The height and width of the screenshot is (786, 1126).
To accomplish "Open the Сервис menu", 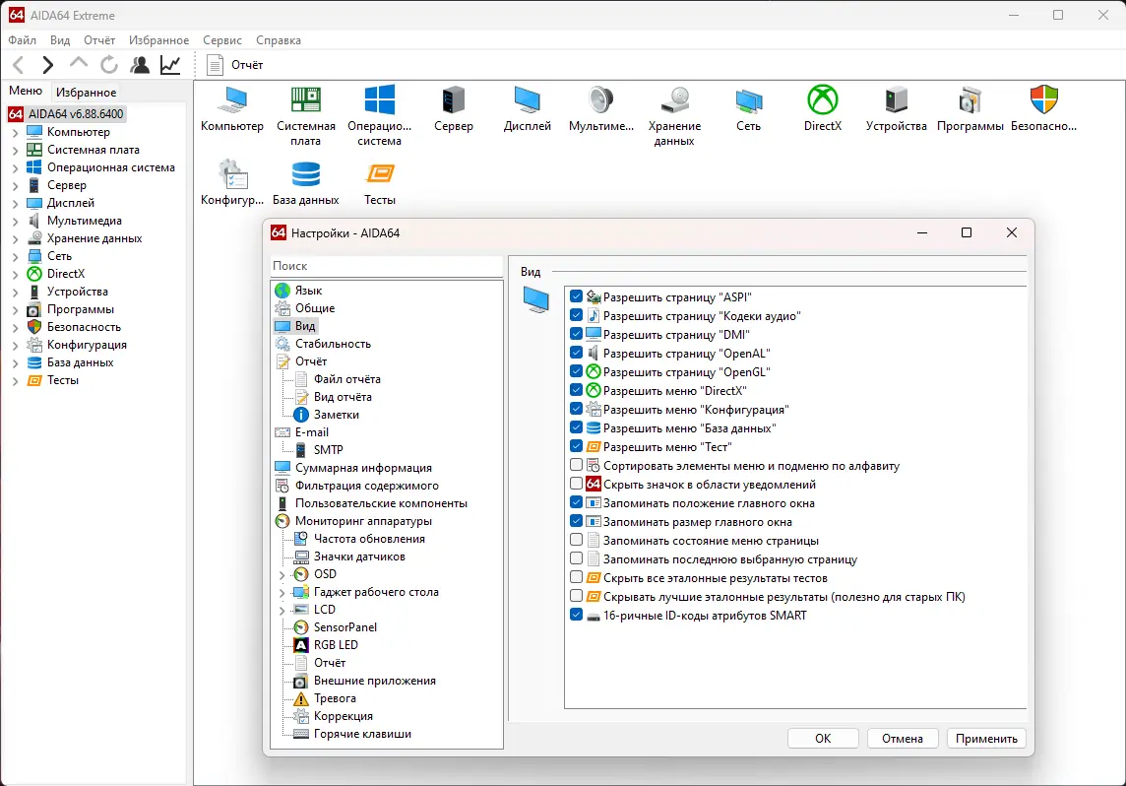I will pyautogui.click(x=221, y=40).
